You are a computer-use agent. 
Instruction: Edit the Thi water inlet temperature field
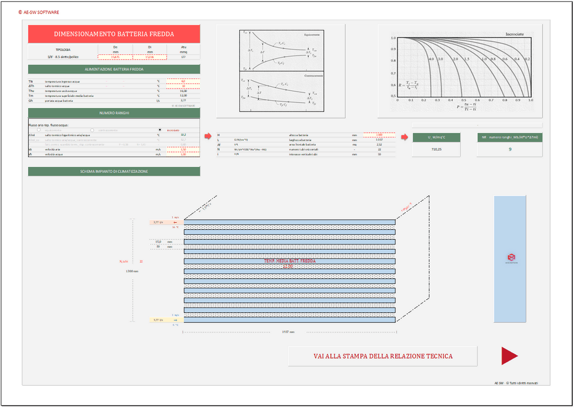point(183,81)
